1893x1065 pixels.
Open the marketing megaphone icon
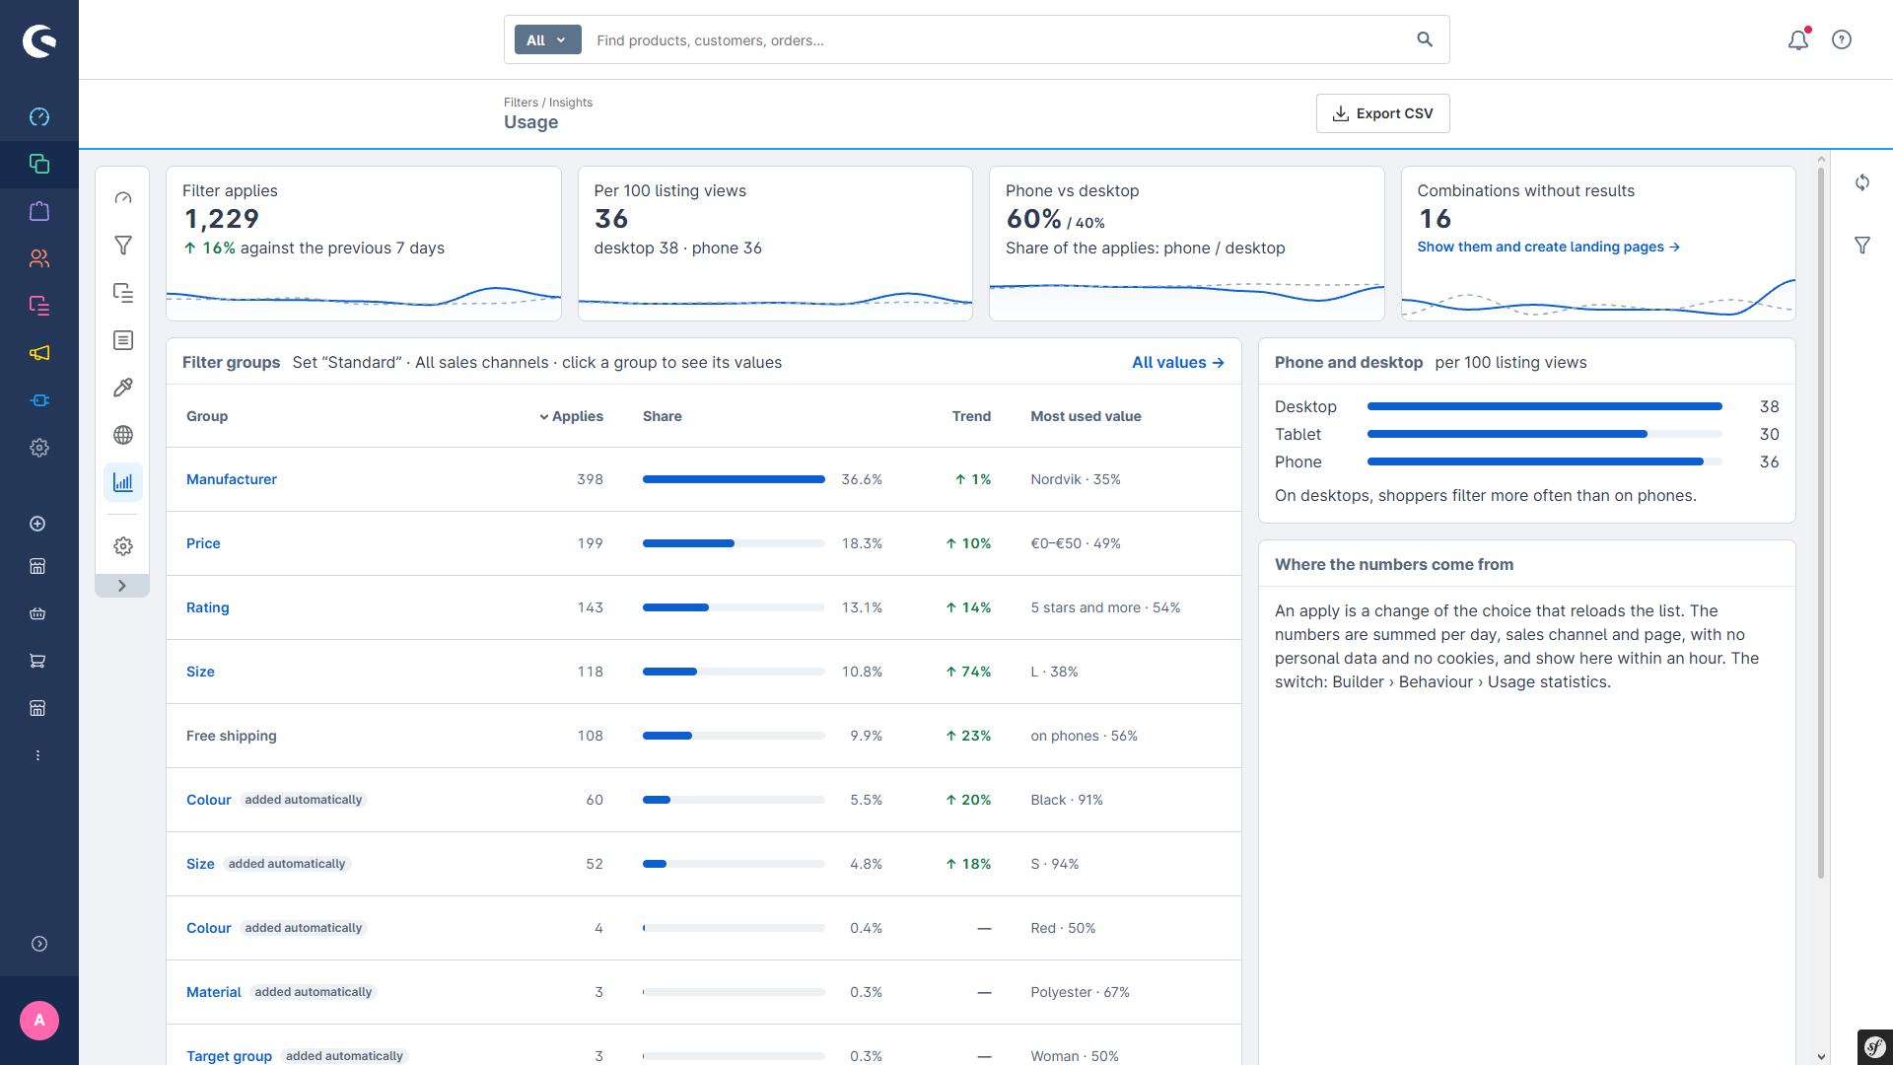39,353
